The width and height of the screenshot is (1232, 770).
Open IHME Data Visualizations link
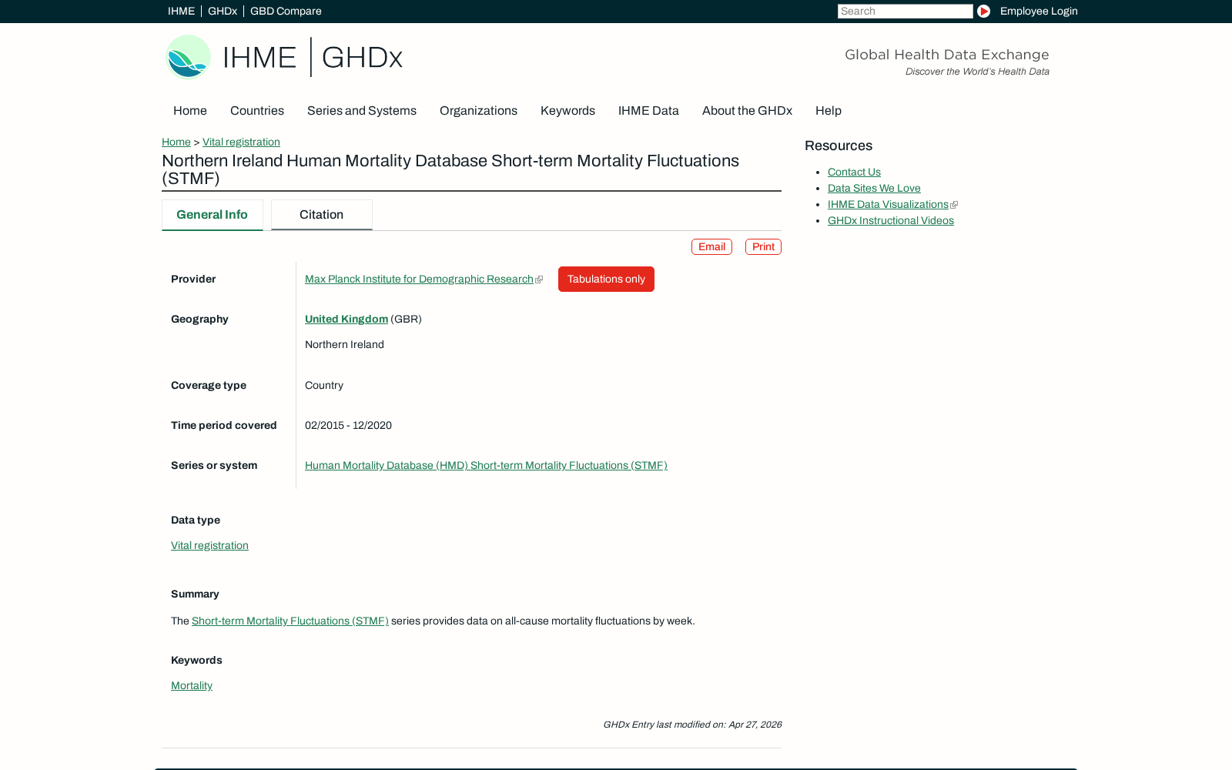click(x=888, y=204)
